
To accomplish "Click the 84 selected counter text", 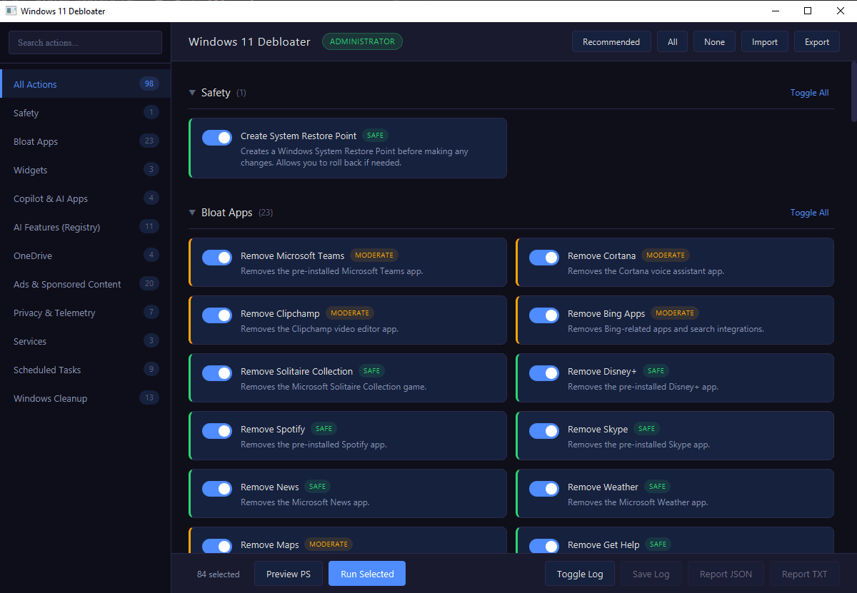I will point(219,574).
